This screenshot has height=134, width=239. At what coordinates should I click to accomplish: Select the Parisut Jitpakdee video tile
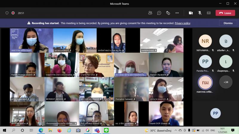point(166,65)
